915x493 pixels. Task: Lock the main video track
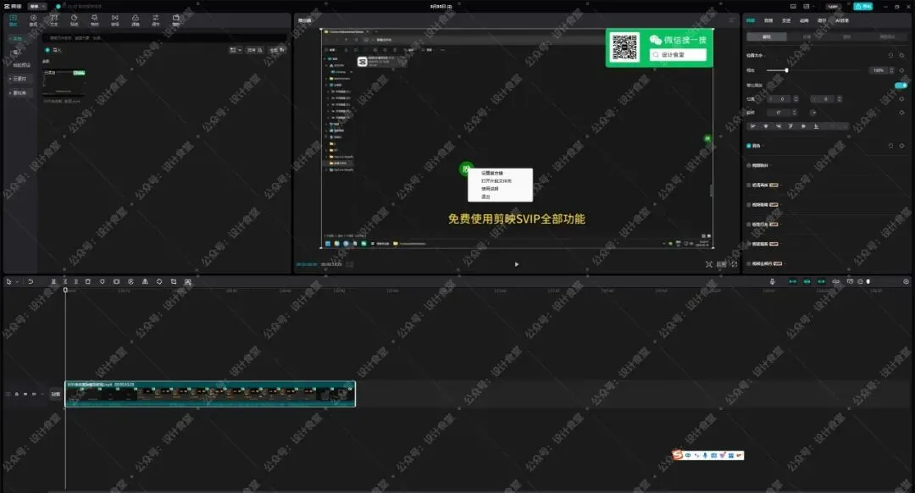[16, 395]
